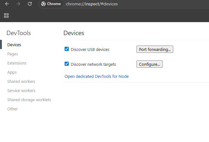Open the Other sidebar section
This screenshot has height=142, width=209.
click(x=12, y=109)
